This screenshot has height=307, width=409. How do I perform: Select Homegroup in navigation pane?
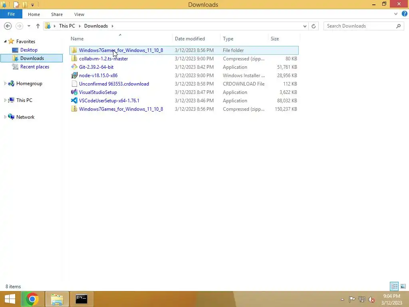pyautogui.click(x=29, y=83)
